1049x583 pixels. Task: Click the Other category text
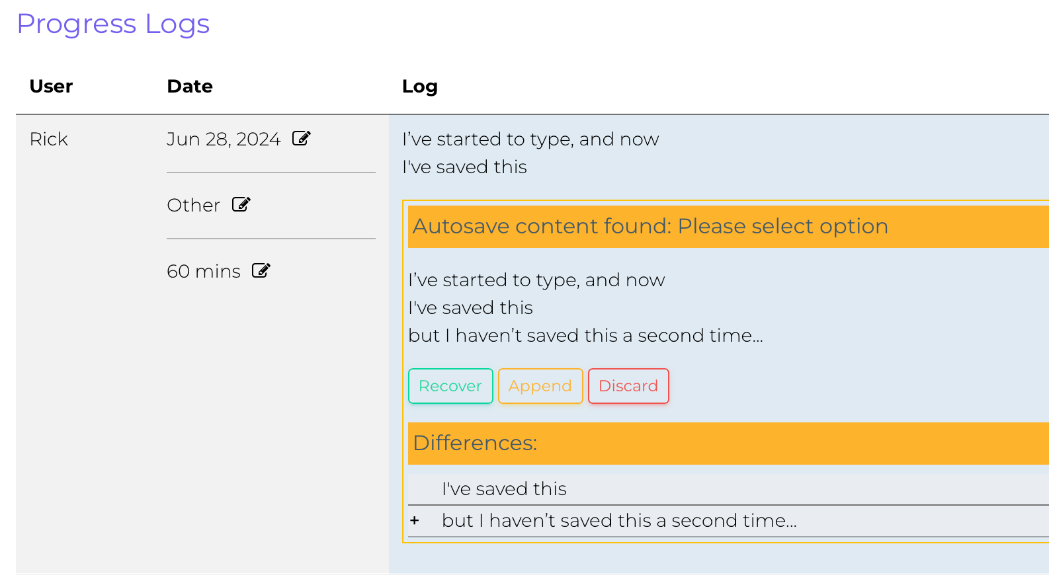pyautogui.click(x=193, y=206)
